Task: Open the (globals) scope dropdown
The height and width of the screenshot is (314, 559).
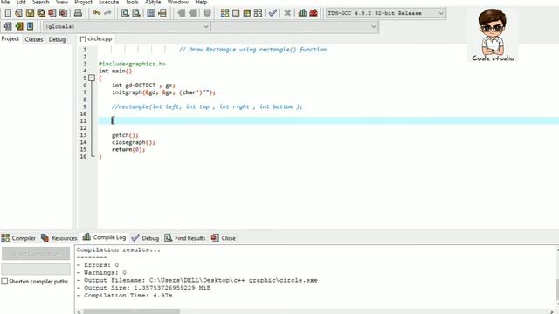Action: [x=127, y=26]
